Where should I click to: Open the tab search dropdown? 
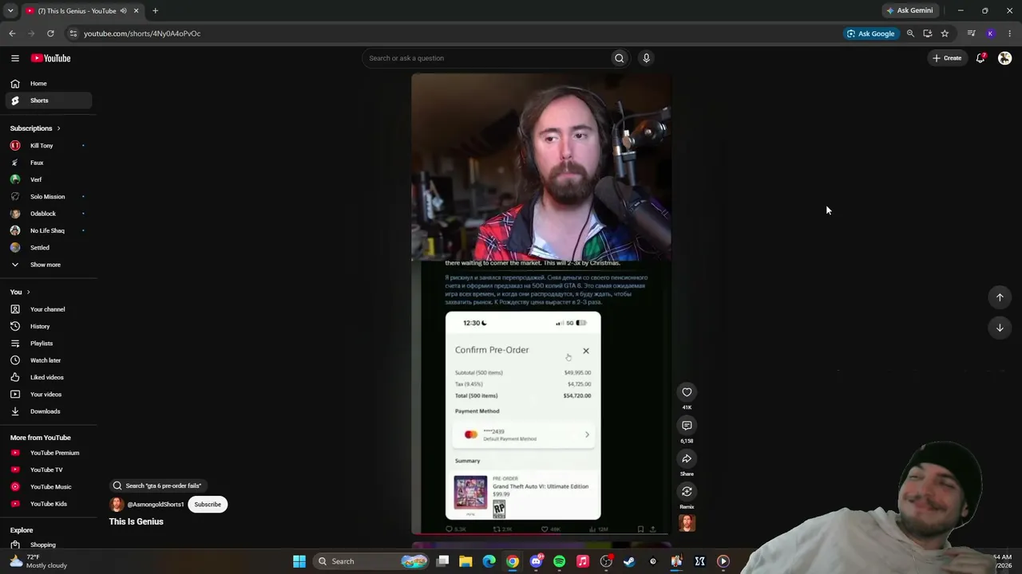point(10,11)
